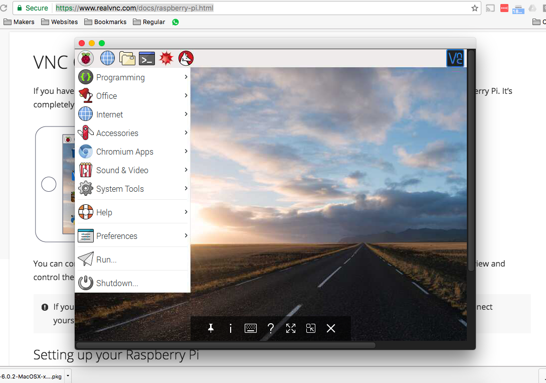Image resolution: width=546 pixels, height=383 pixels.
Task: Open the Raspberry Pi main menu icon
Action: [86, 59]
